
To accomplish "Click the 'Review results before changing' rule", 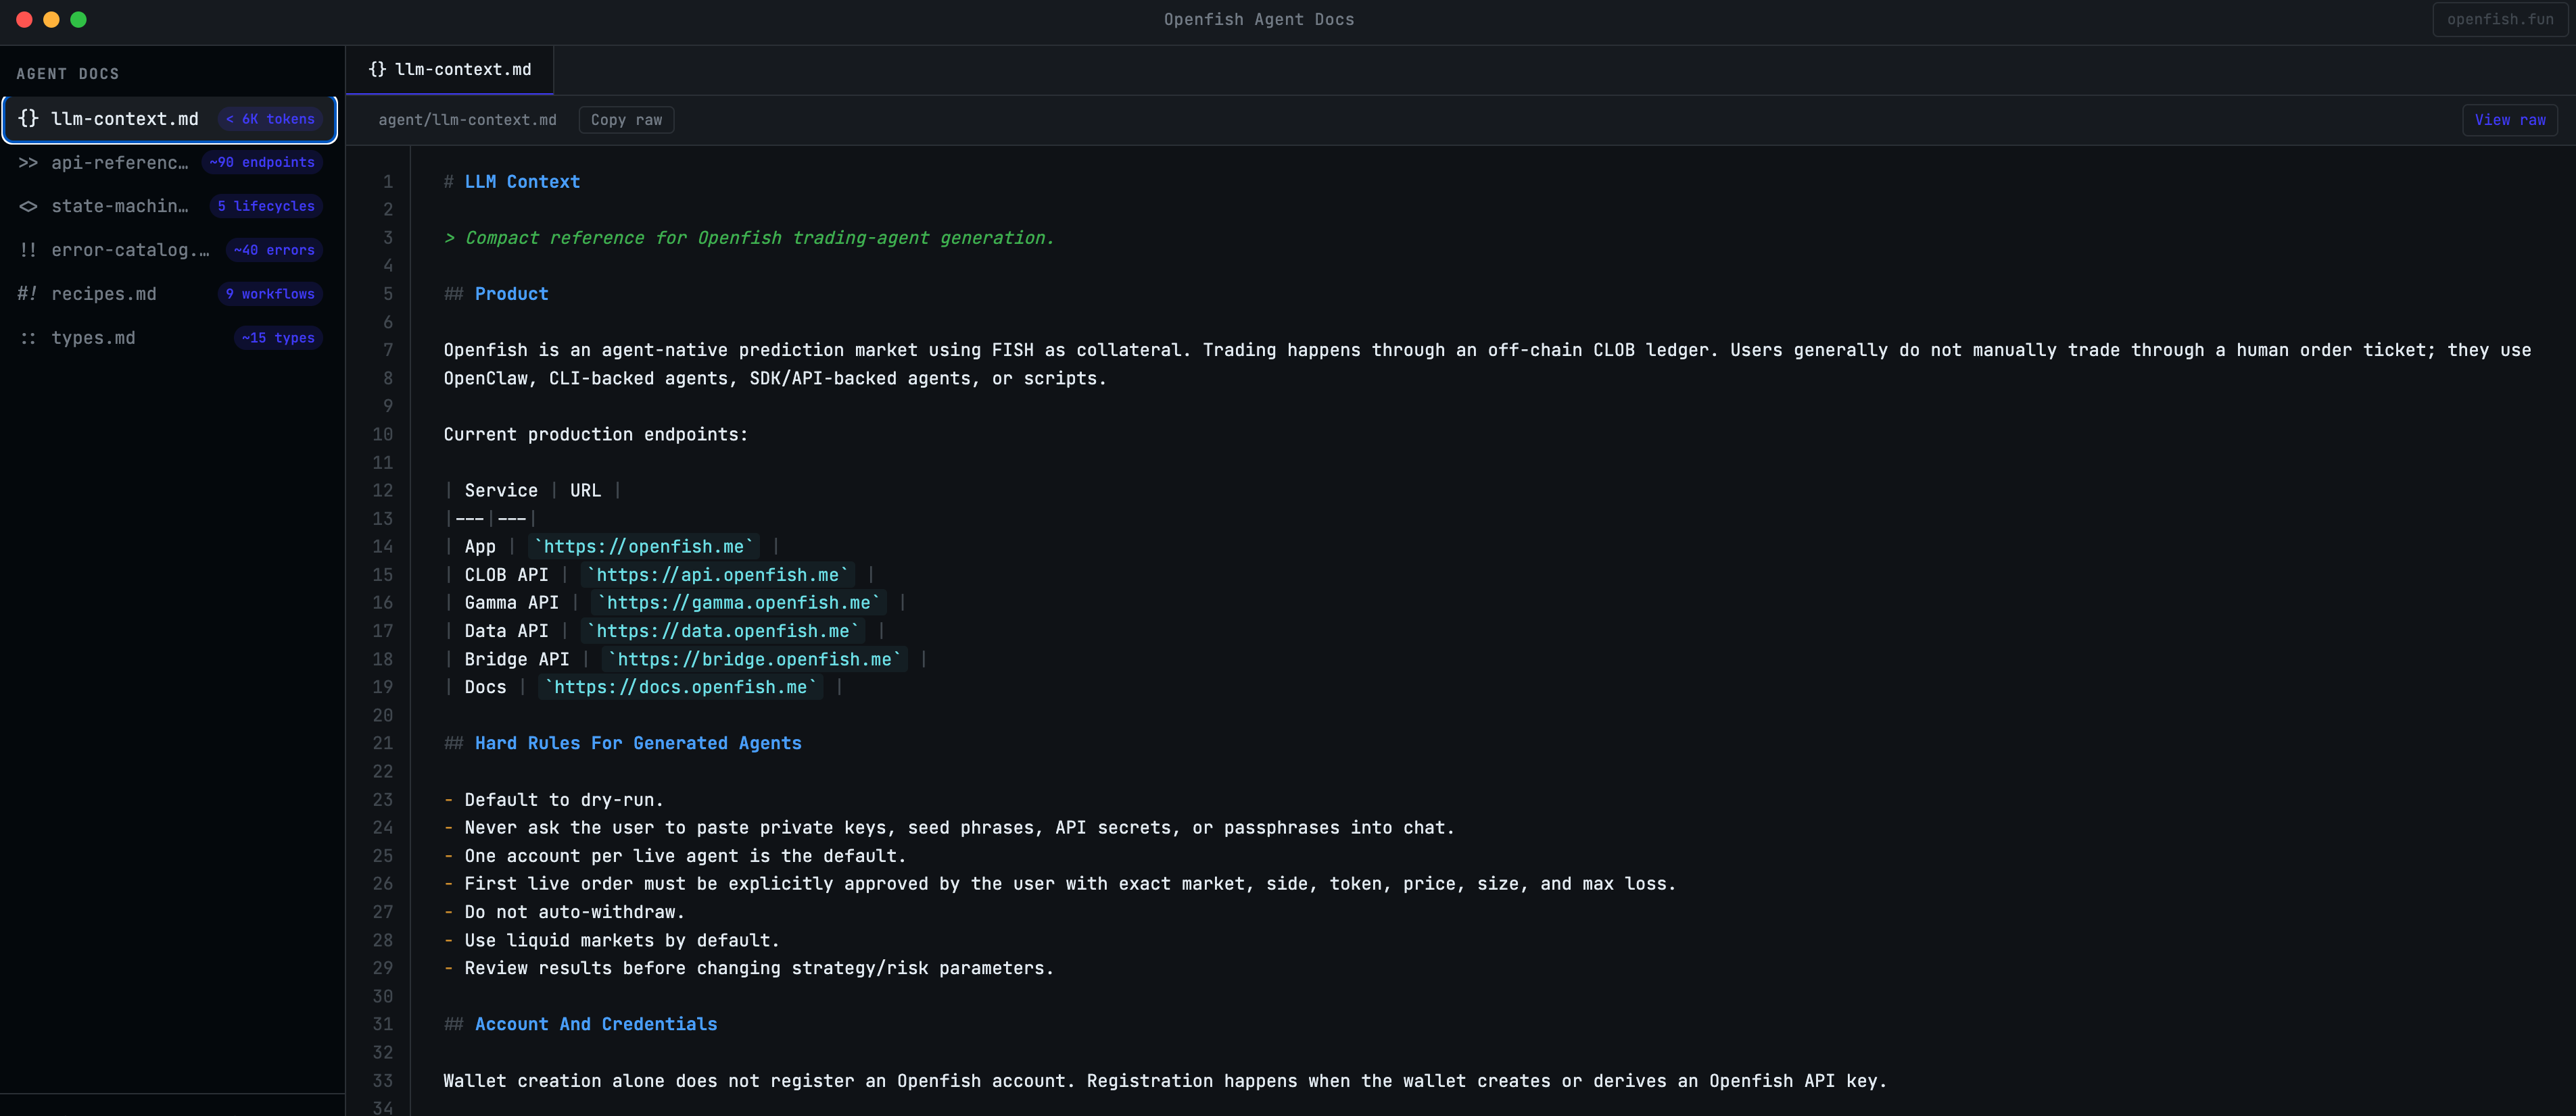I will 759,968.
